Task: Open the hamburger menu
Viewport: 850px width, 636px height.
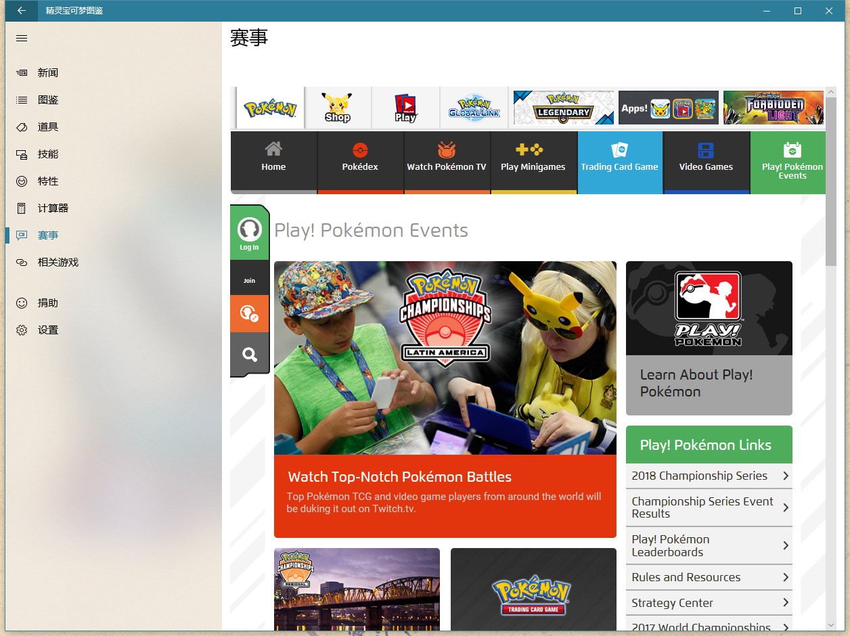Action: click(x=22, y=39)
